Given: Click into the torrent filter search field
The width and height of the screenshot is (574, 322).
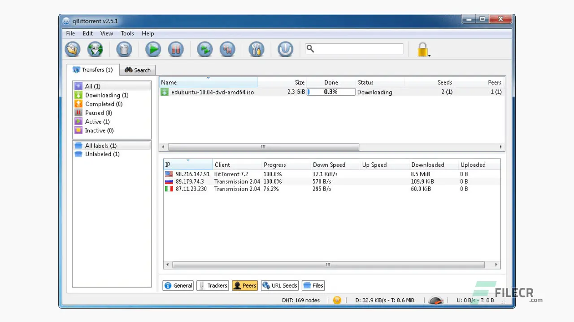Looking at the screenshot, I should click(x=354, y=49).
